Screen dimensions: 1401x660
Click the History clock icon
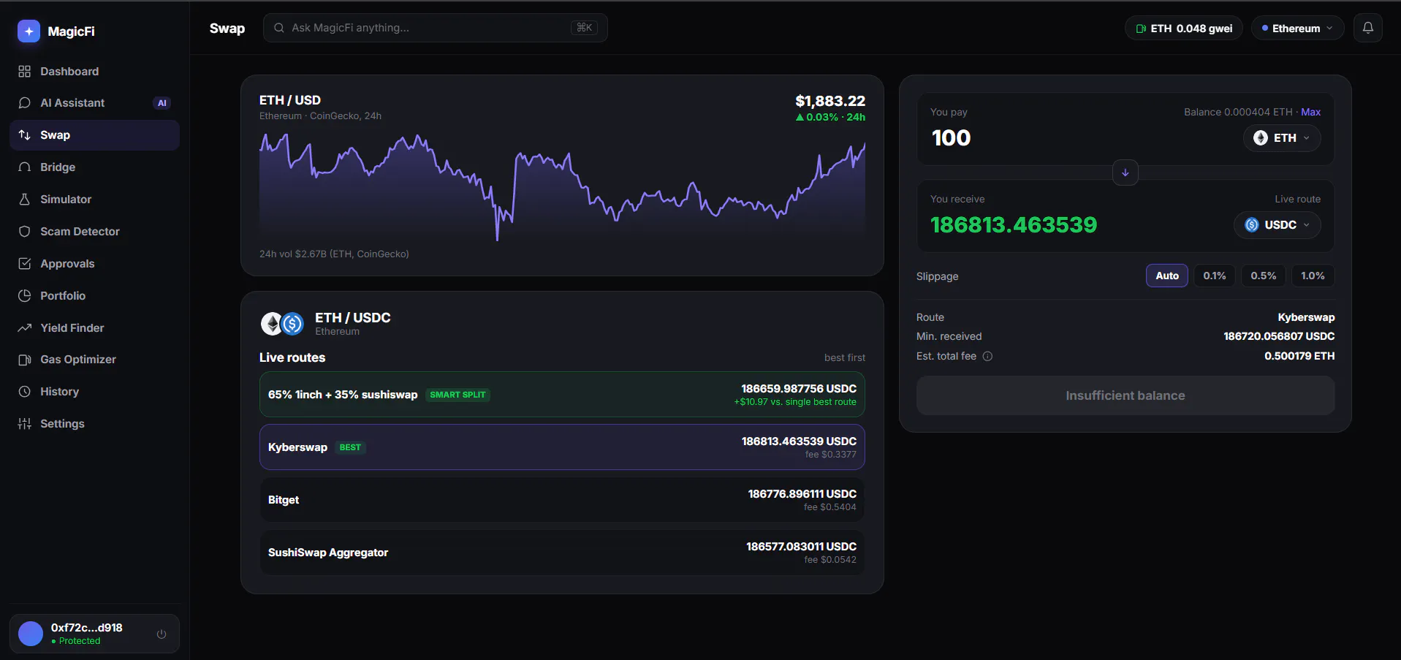[x=25, y=392]
